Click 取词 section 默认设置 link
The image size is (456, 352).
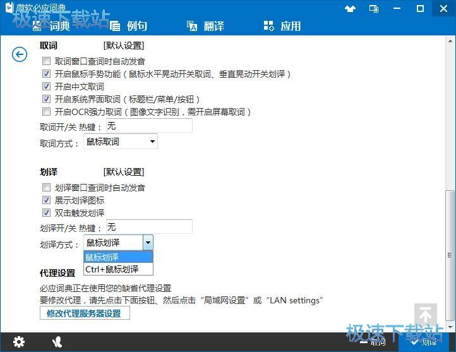click(x=124, y=46)
